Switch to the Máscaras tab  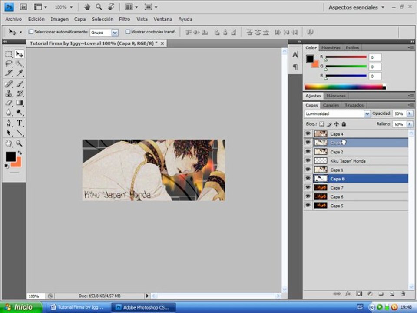336,96
